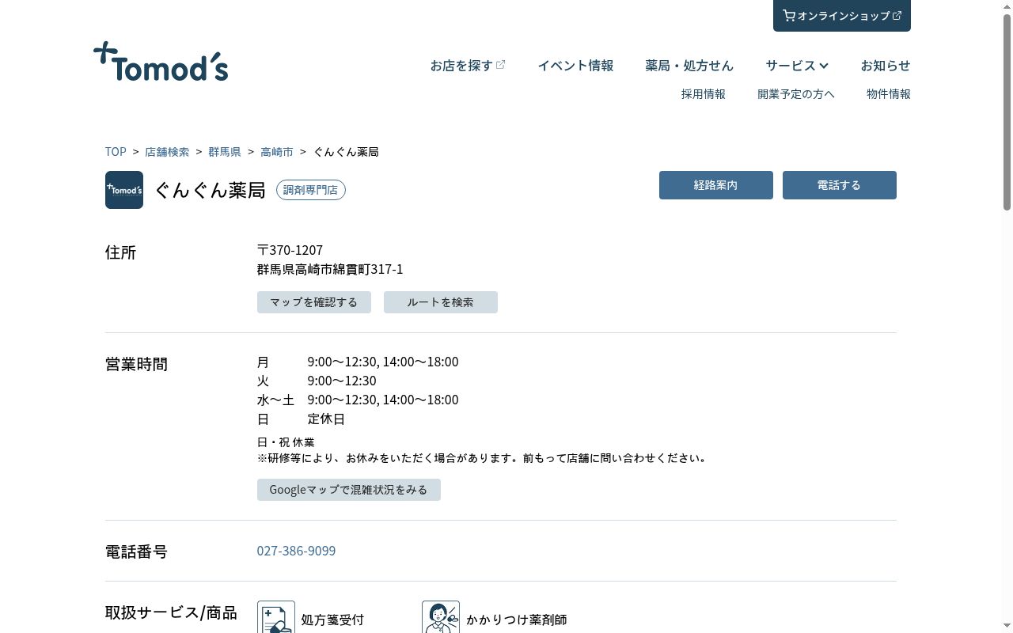Open the 薬局・処方せん menu item

click(689, 66)
